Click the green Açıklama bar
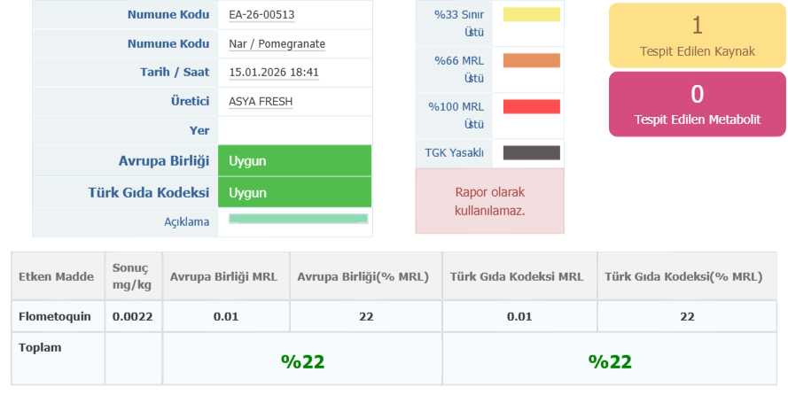Screen dimensions: 788x403 [298, 219]
